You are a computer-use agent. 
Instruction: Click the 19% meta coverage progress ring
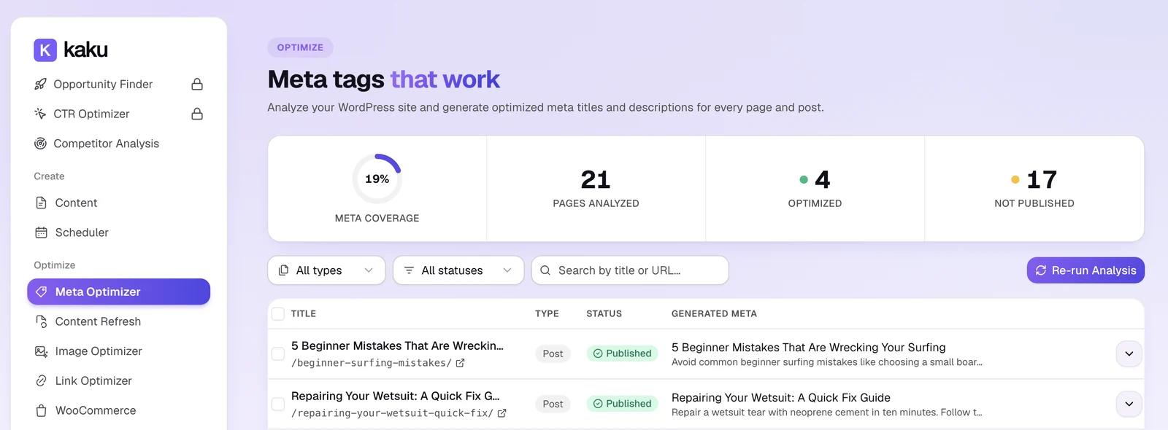coord(377,179)
